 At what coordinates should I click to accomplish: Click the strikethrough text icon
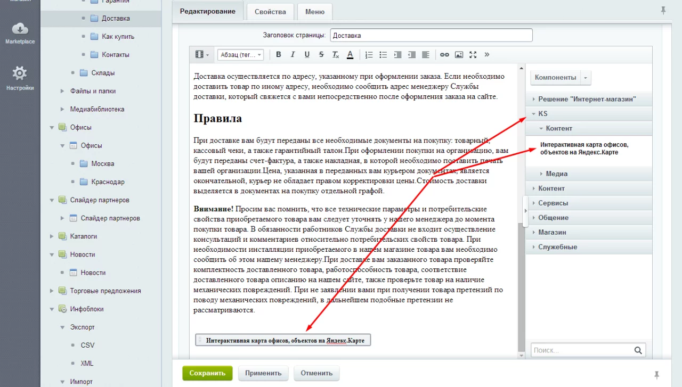pos(321,55)
